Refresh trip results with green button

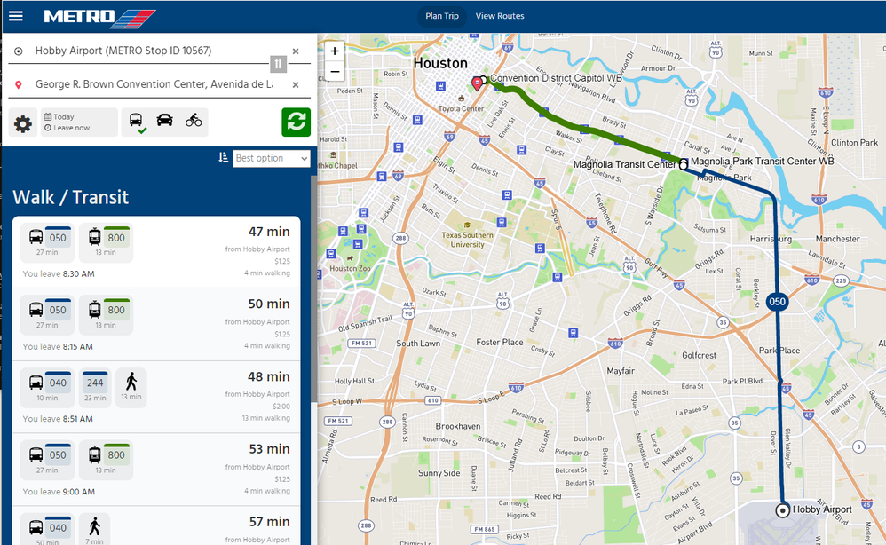[297, 122]
